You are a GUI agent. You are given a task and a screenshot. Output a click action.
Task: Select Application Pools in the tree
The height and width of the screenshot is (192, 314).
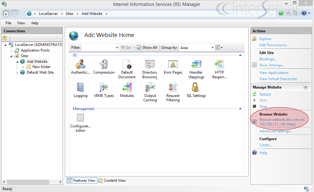click(x=35, y=50)
